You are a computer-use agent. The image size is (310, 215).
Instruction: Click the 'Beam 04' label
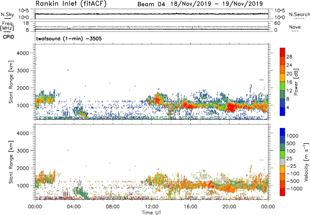(x=151, y=4)
